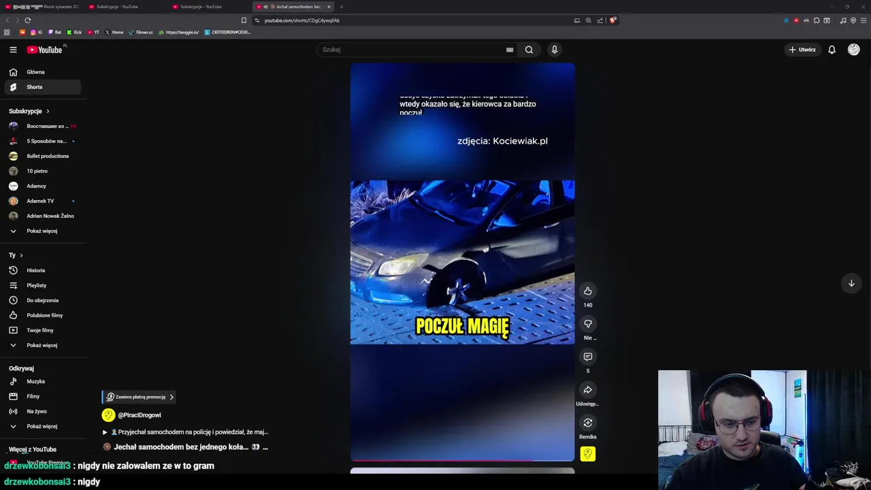Go back in browser history
Viewport: 871px width, 490px height.
pos(9,20)
